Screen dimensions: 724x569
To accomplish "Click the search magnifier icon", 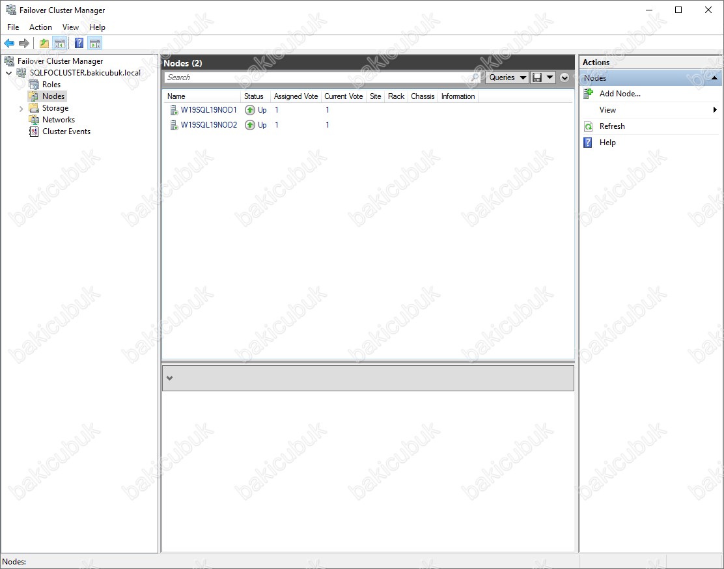I will (475, 77).
